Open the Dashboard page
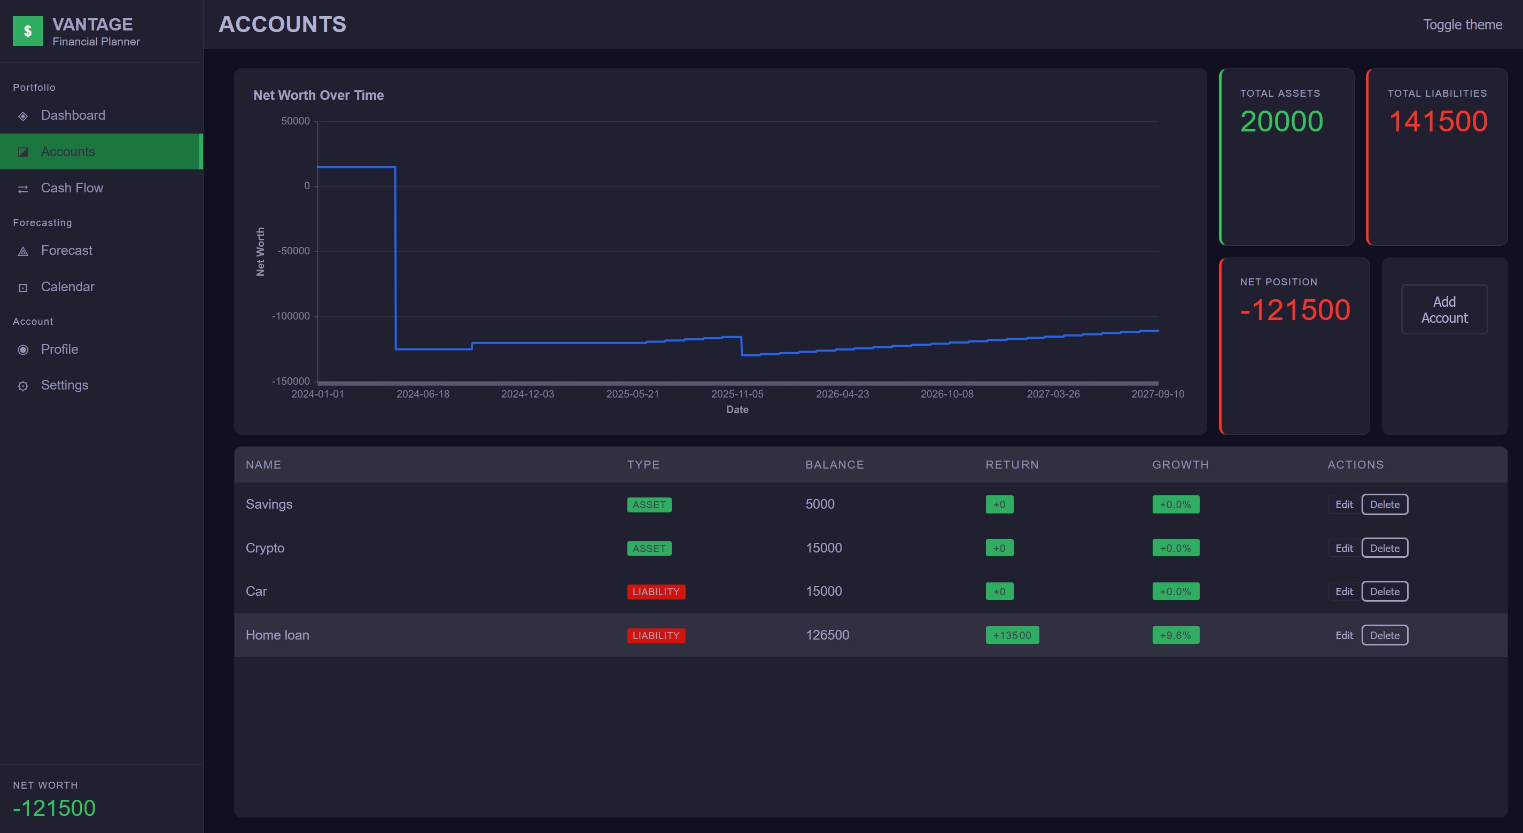 102,115
